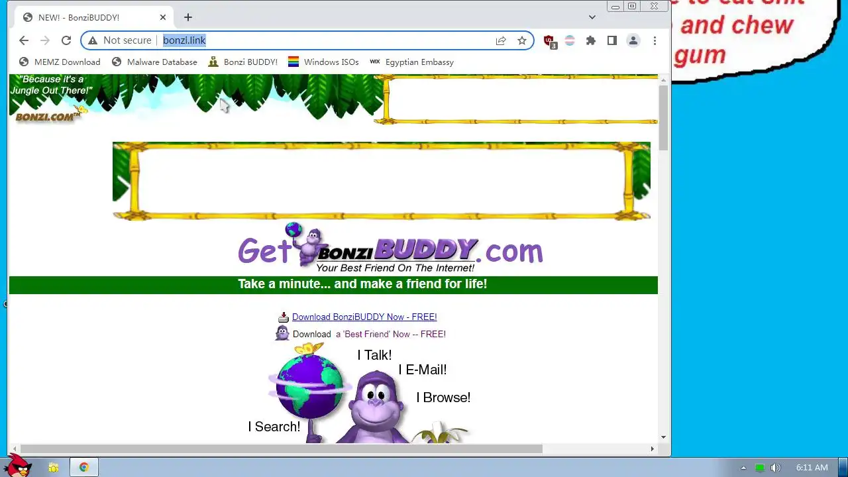Click the greyed forward navigation arrow
This screenshot has width=848, height=477.
[x=45, y=40]
